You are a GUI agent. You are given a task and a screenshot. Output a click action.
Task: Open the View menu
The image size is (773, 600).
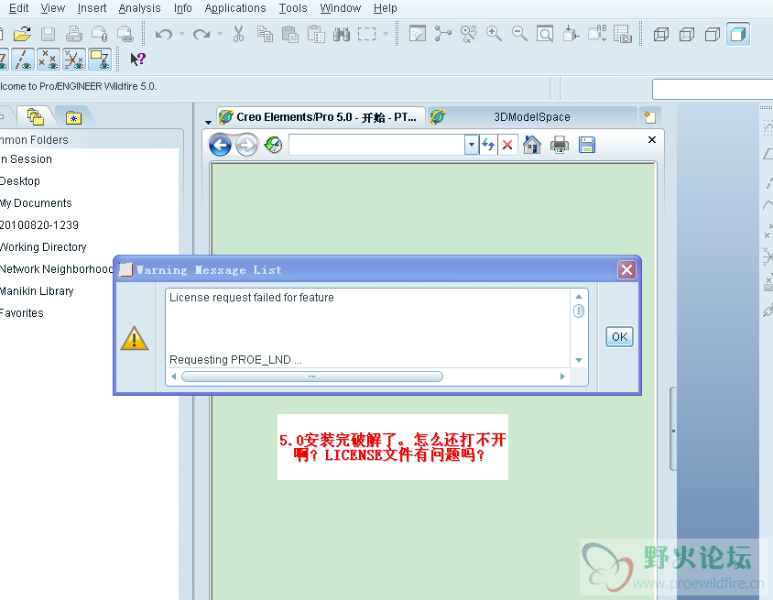point(53,8)
